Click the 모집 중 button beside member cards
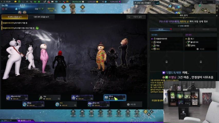219x123 pixels. tap(131, 104)
